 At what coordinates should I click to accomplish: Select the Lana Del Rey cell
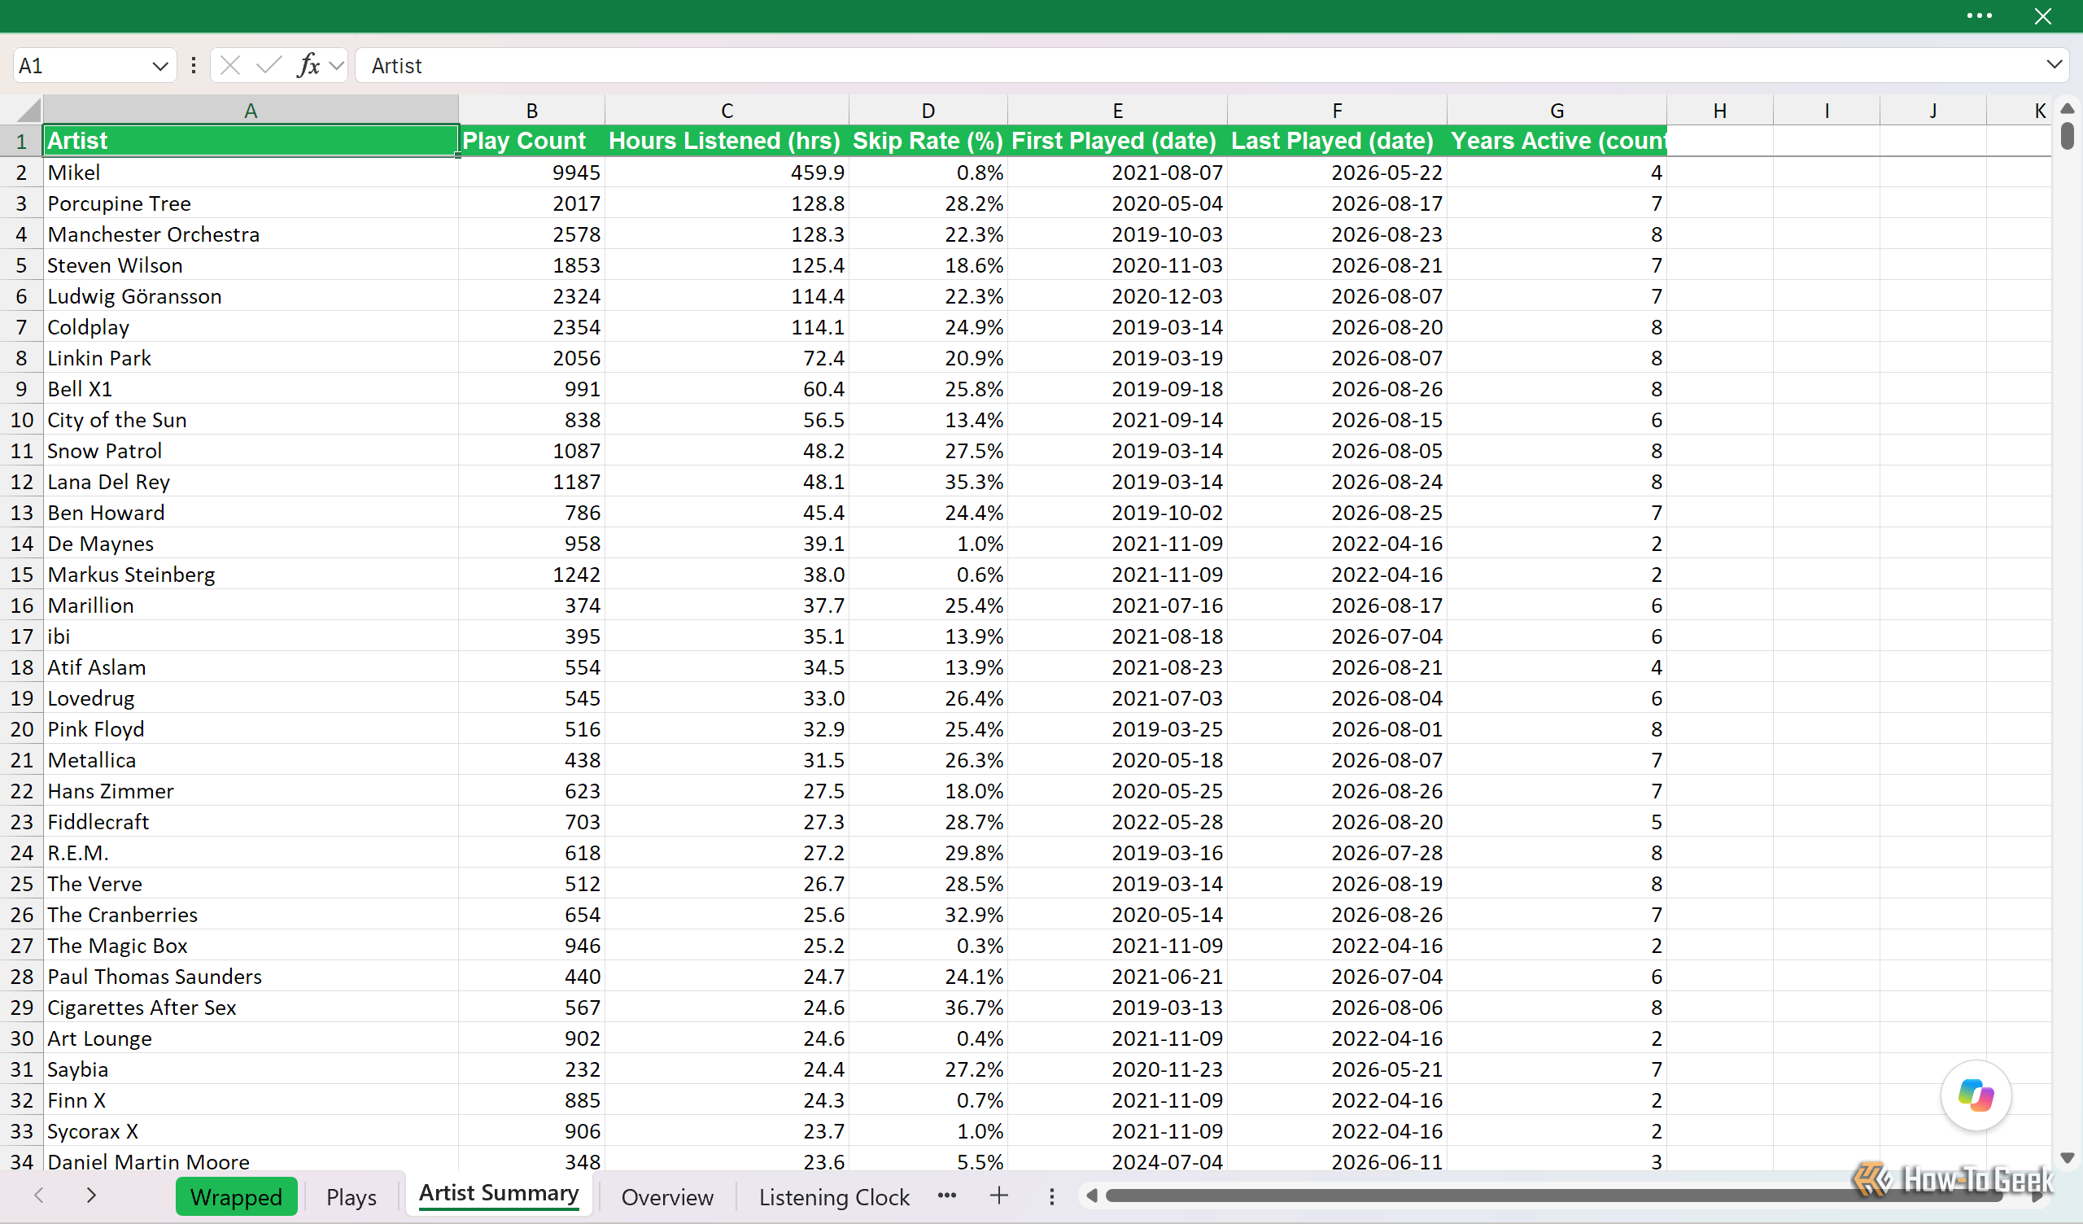251,481
